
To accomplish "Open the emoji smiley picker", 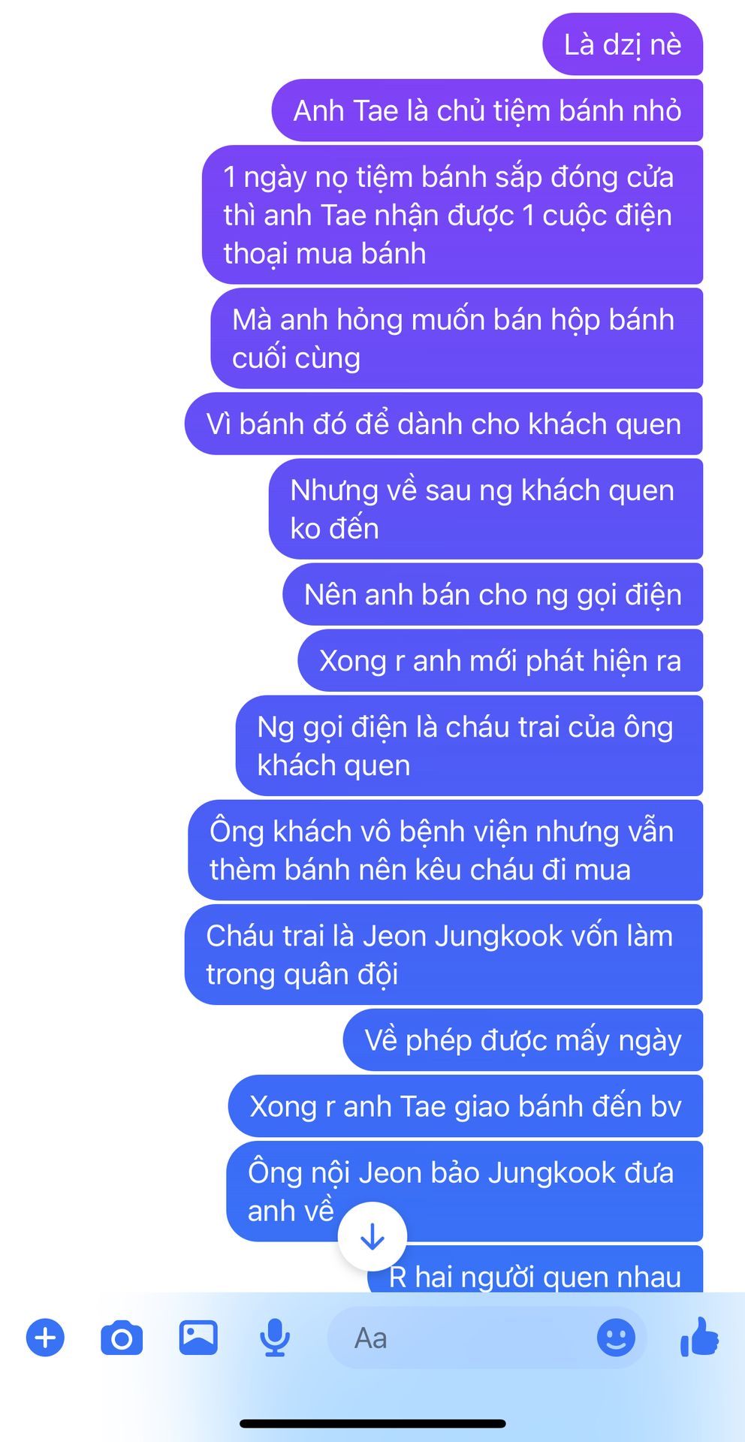I will coord(616,1338).
